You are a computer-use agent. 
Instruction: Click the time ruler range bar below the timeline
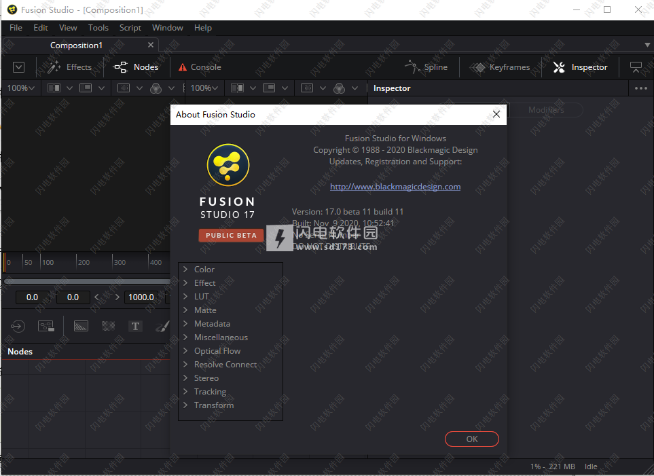coord(87,281)
